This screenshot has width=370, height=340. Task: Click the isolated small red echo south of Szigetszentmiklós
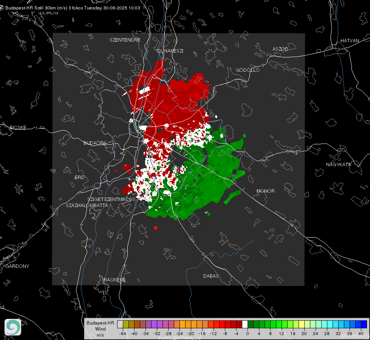click(x=155, y=228)
